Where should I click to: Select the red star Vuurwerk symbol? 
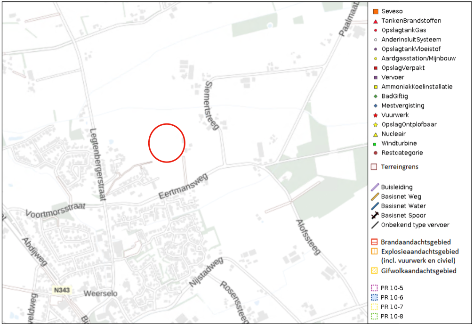click(376, 115)
